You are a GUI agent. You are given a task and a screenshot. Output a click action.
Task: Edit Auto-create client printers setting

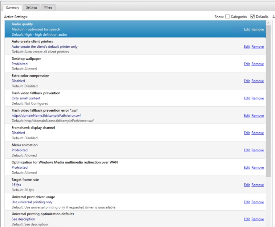[247, 46]
